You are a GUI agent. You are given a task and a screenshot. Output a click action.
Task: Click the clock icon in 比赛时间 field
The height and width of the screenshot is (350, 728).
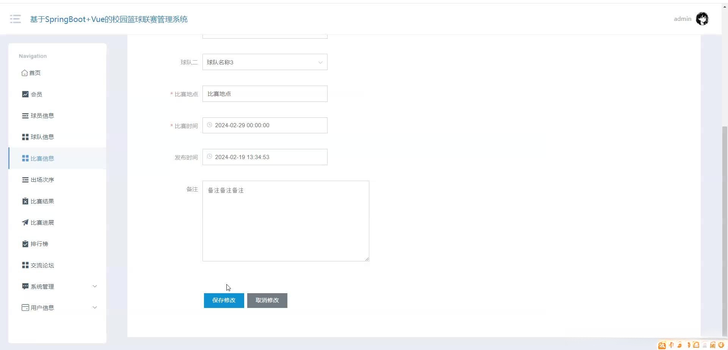pos(209,125)
